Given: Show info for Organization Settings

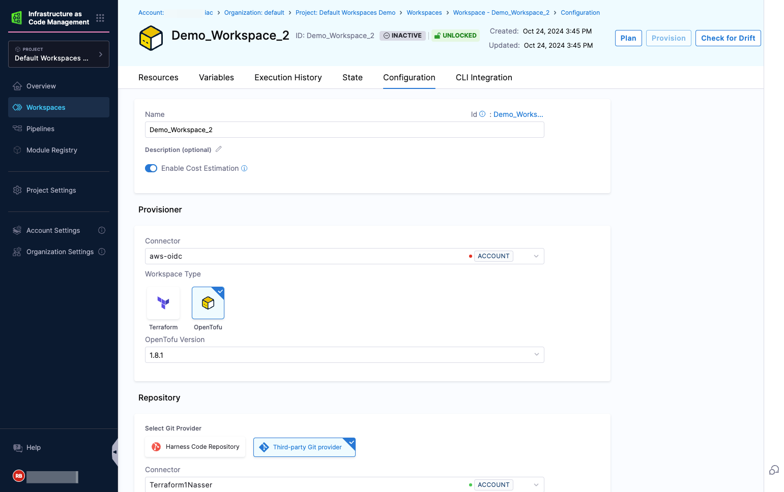Looking at the screenshot, I should coord(102,252).
